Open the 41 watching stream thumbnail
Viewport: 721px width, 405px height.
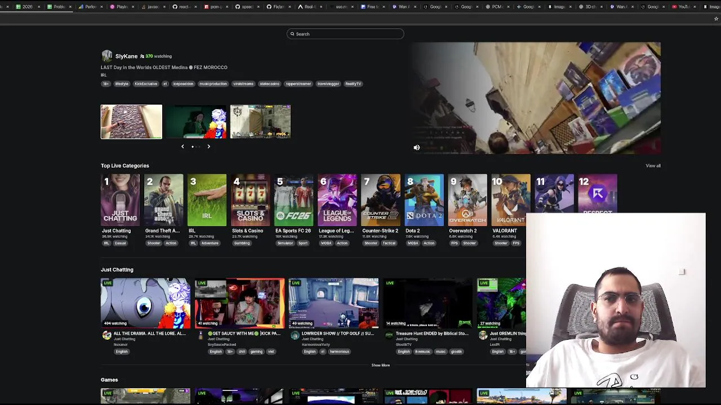tap(239, 303)
